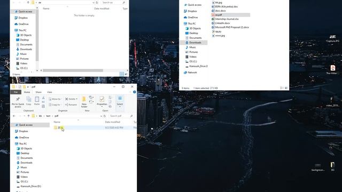
Task: Click Pin to Quick access in pdf window ribbon
Action: tap(18, 102)
